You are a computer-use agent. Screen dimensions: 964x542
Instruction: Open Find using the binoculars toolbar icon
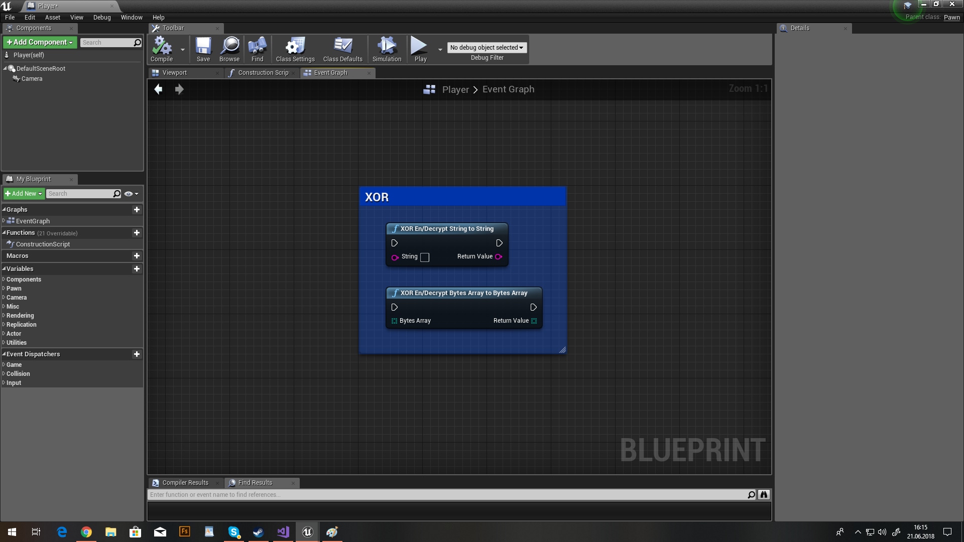(257, 49)
